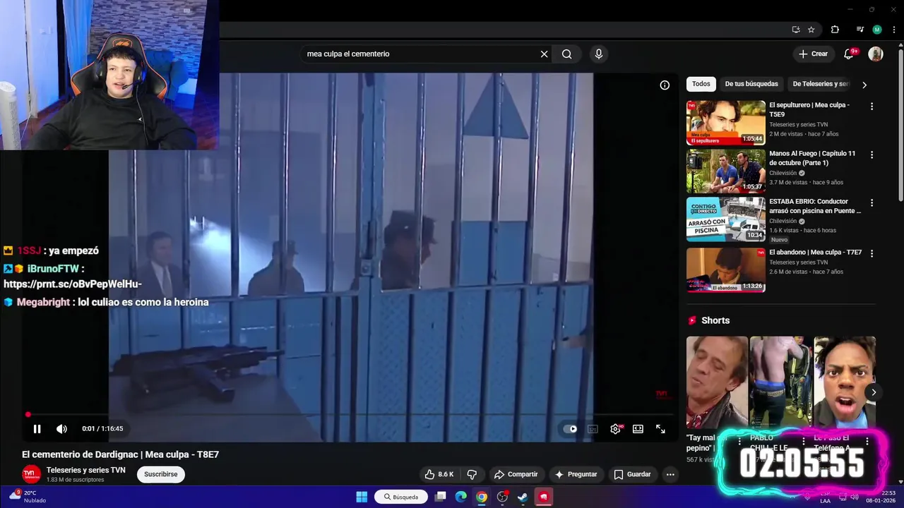Toggle the autoplay switch in the player
The width and height of the screenshot is (904, 508).
[x=570, y=429]
